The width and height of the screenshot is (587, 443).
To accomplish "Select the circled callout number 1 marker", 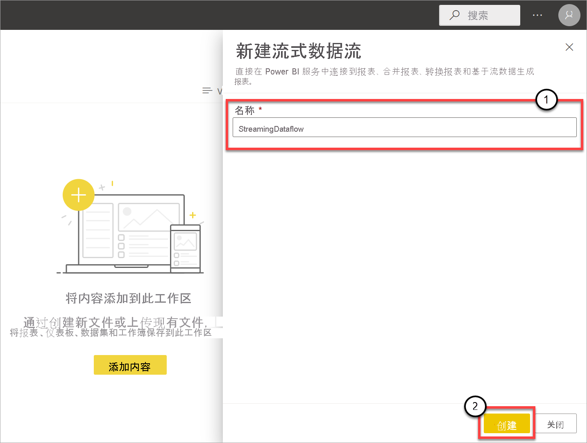I will (547, 99).
